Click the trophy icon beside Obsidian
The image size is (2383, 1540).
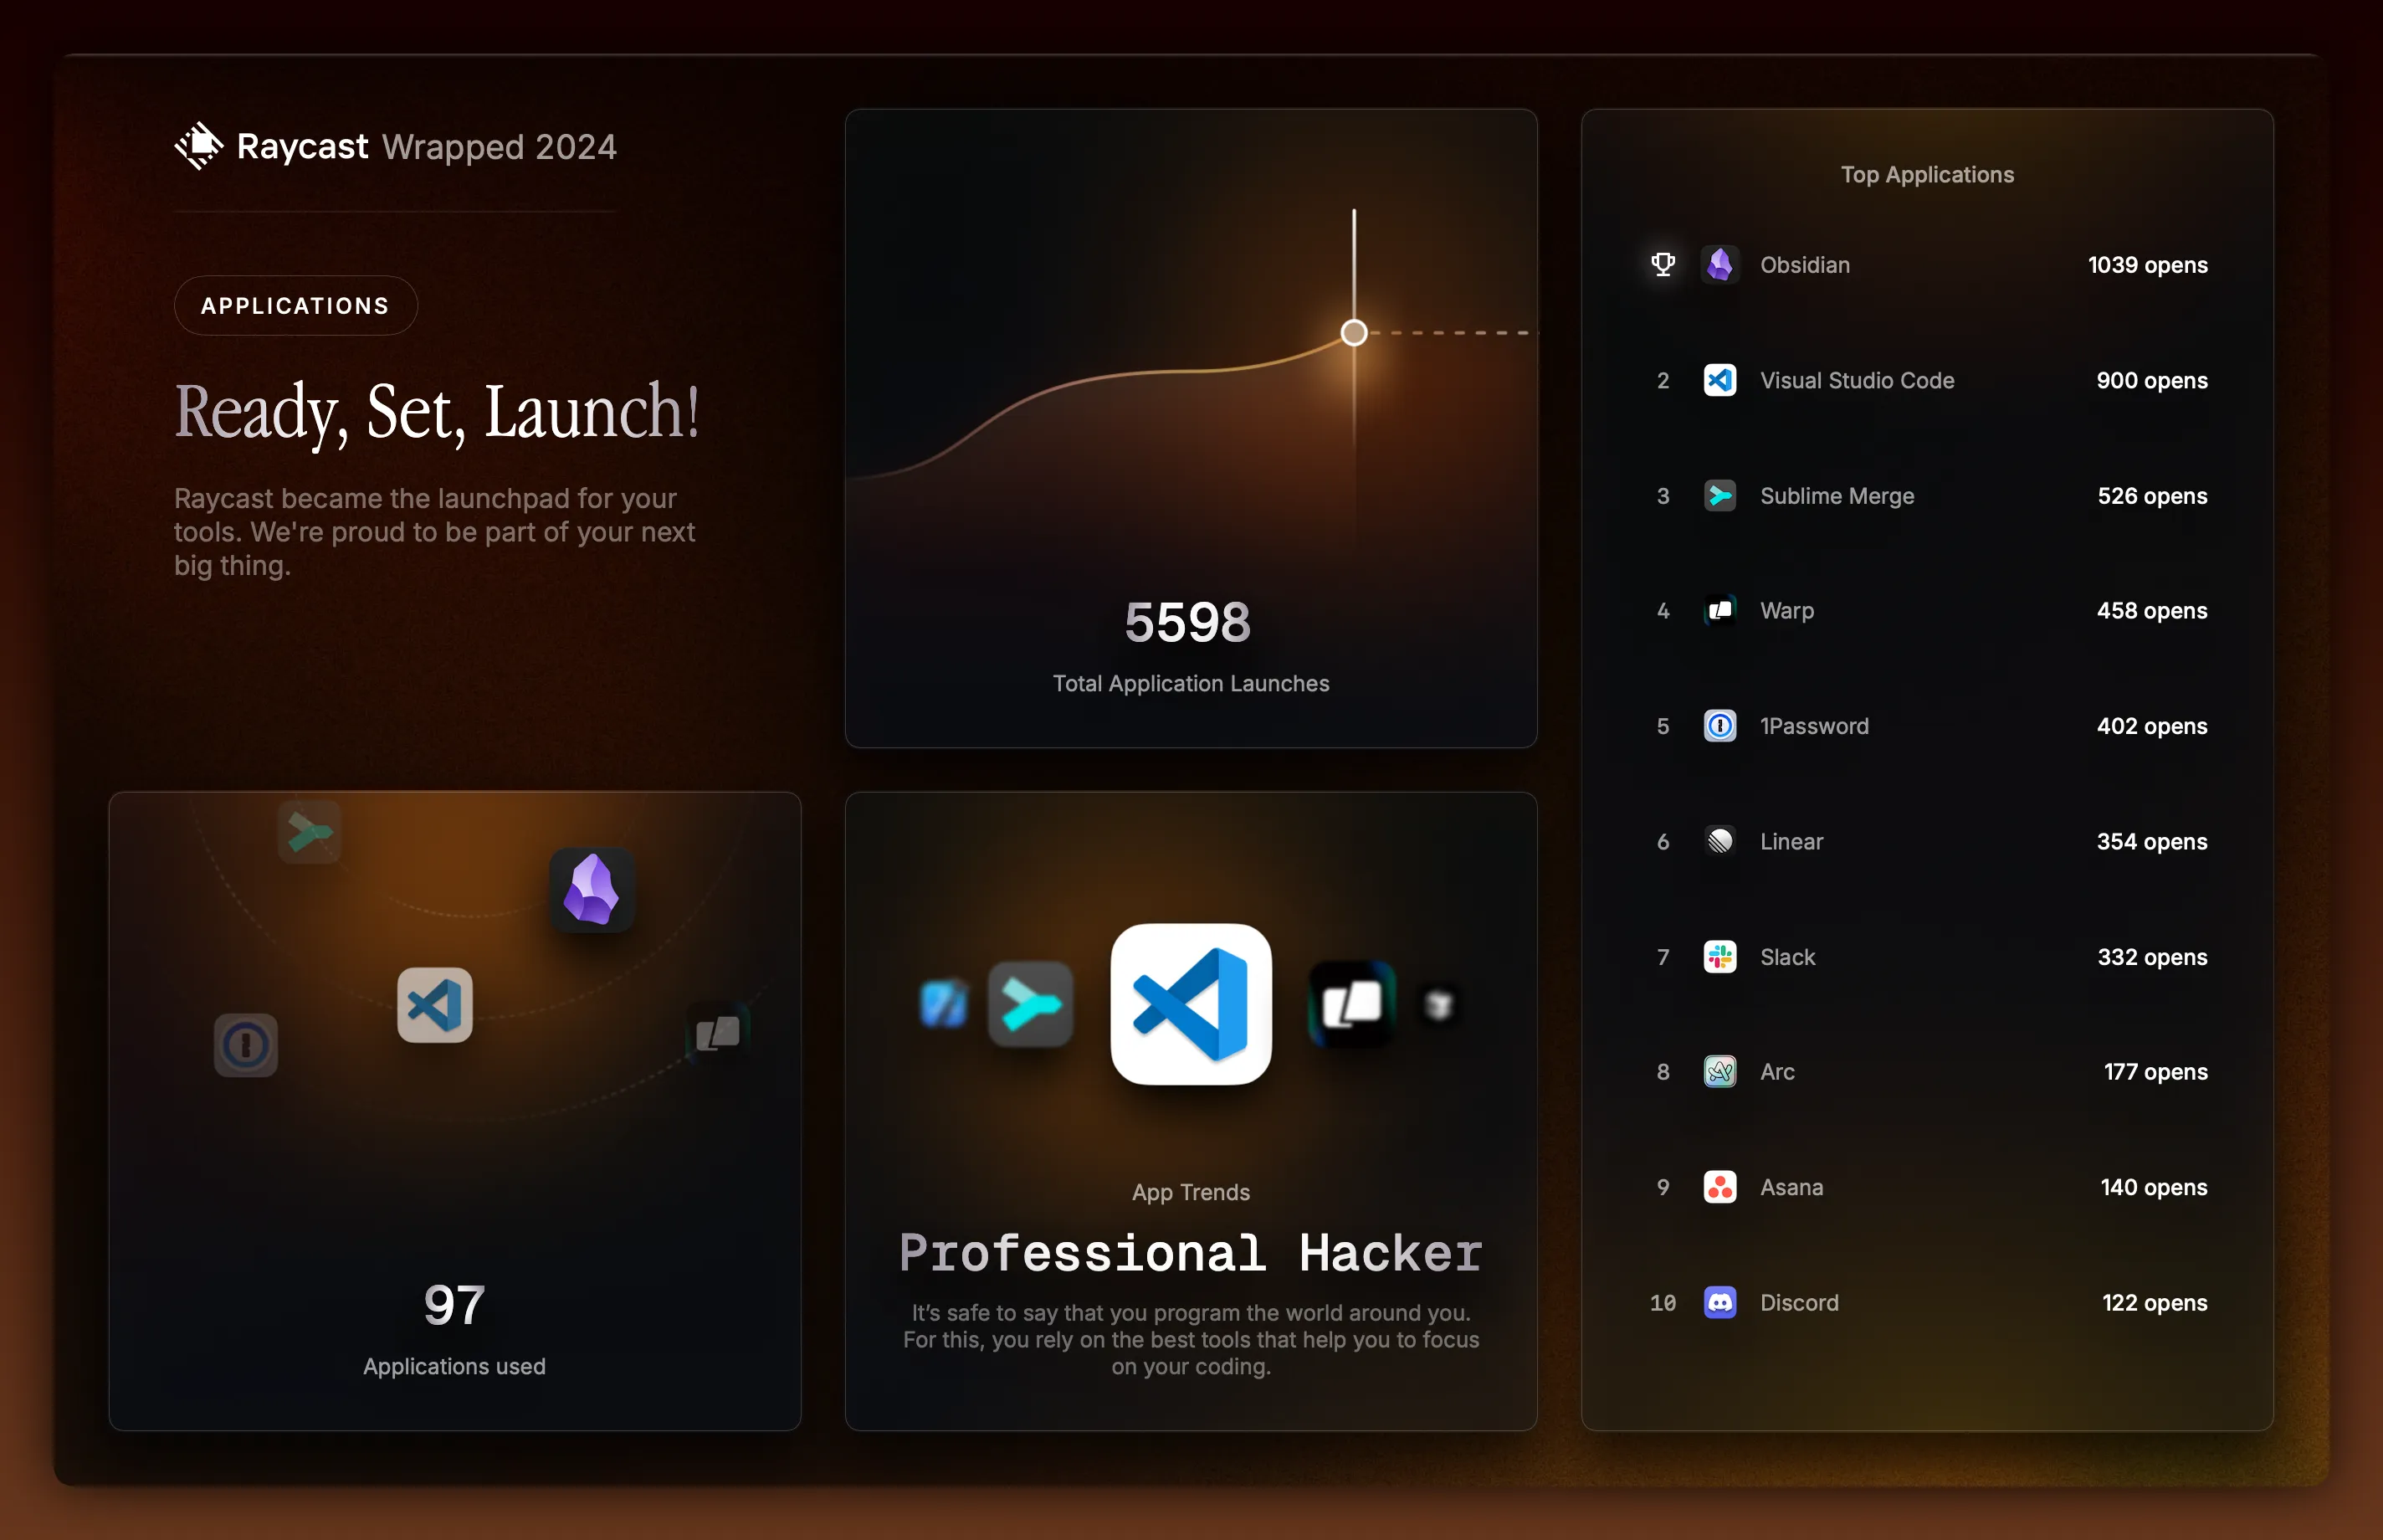pyautogui.click(x=1663, y=264)
